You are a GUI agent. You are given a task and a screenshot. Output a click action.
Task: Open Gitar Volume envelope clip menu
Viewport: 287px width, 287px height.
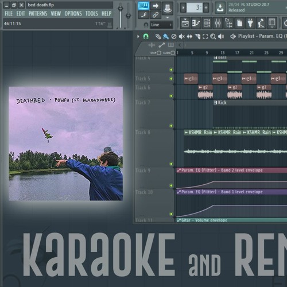179,220
